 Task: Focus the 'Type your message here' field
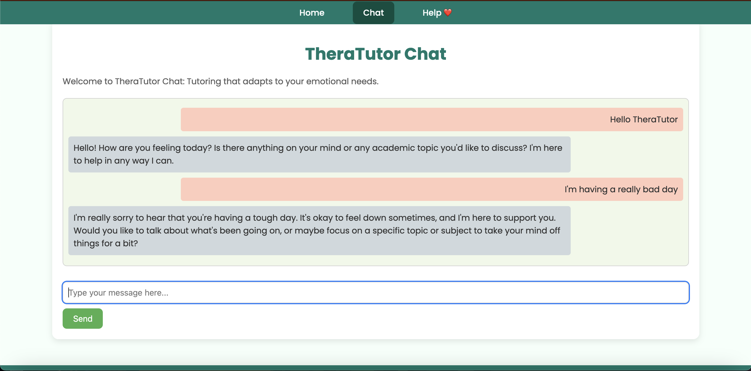(375, 292)
